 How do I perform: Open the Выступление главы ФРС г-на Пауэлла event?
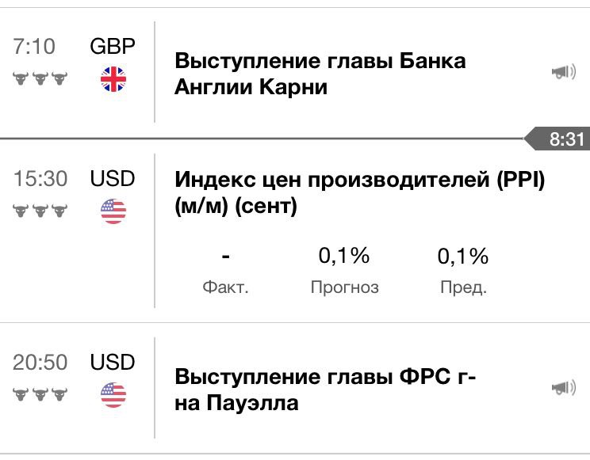[x=325, y=390]
